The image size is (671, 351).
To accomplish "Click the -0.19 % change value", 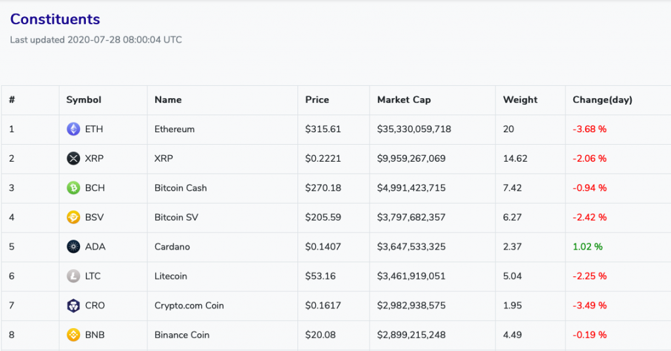I will (590, 335).
